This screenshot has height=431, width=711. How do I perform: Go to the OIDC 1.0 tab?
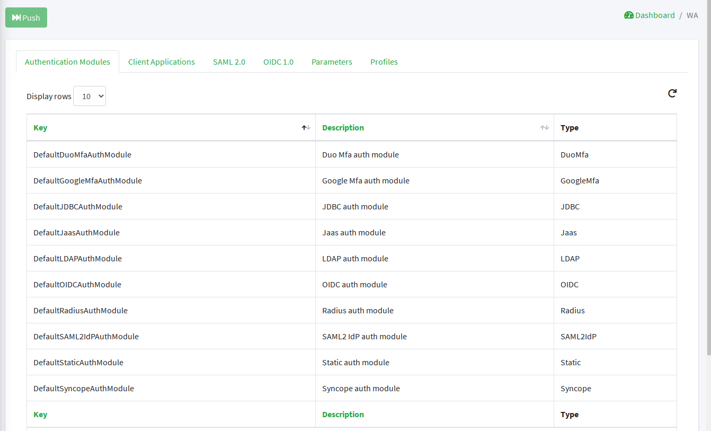click(x=278, y=62)
